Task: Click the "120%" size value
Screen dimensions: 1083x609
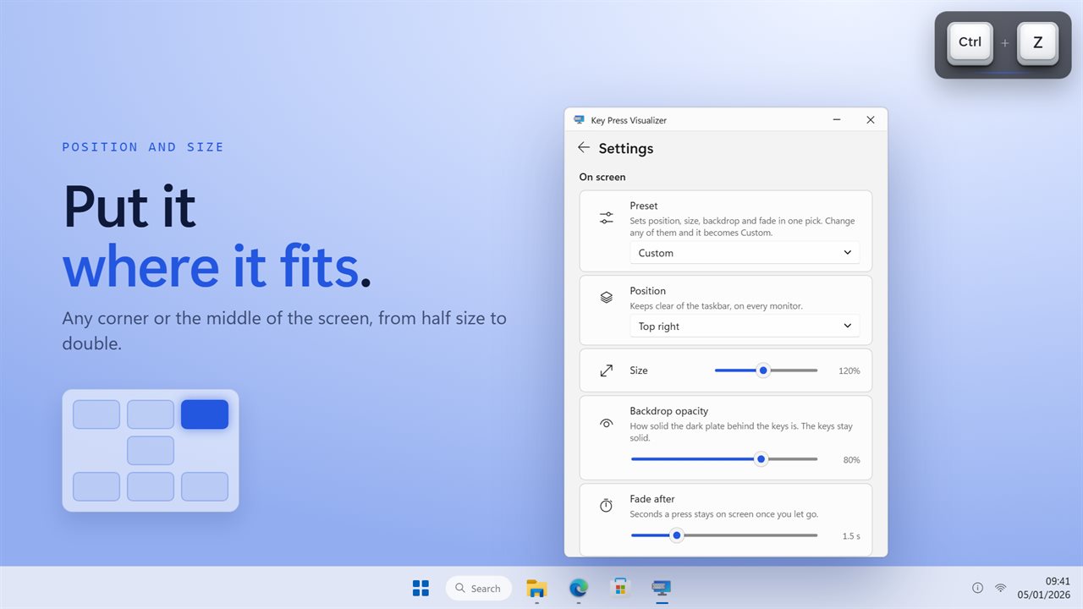Action: pos(849,371)
